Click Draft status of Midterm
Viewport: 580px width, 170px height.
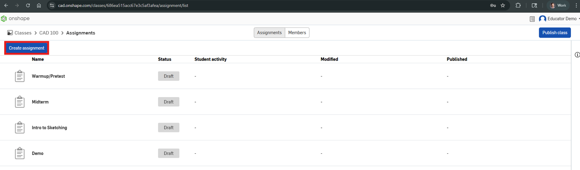pyautogui.click(x=169, y=102)
